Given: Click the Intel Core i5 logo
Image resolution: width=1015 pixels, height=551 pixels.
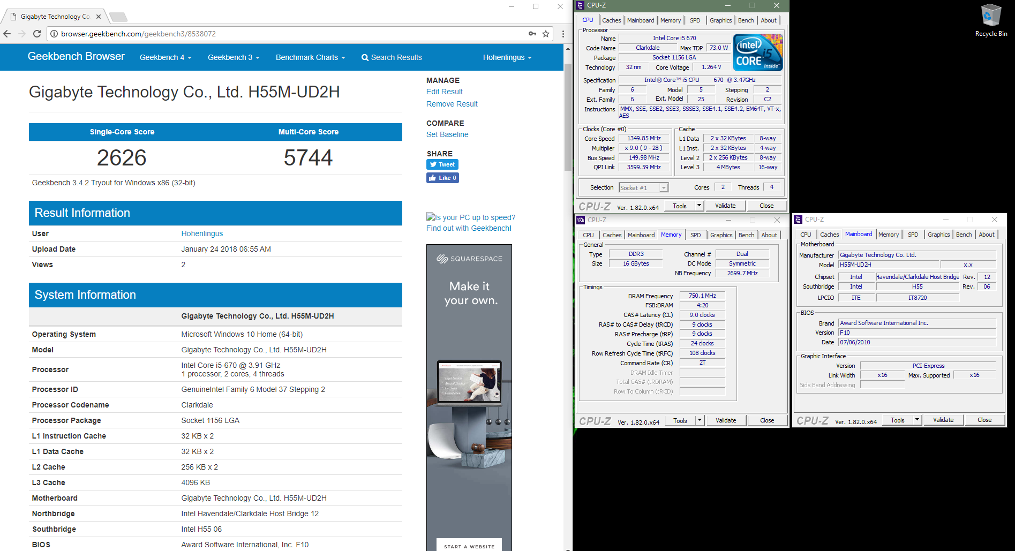Looking at the screenshot, I should click(x=758, y=52).
